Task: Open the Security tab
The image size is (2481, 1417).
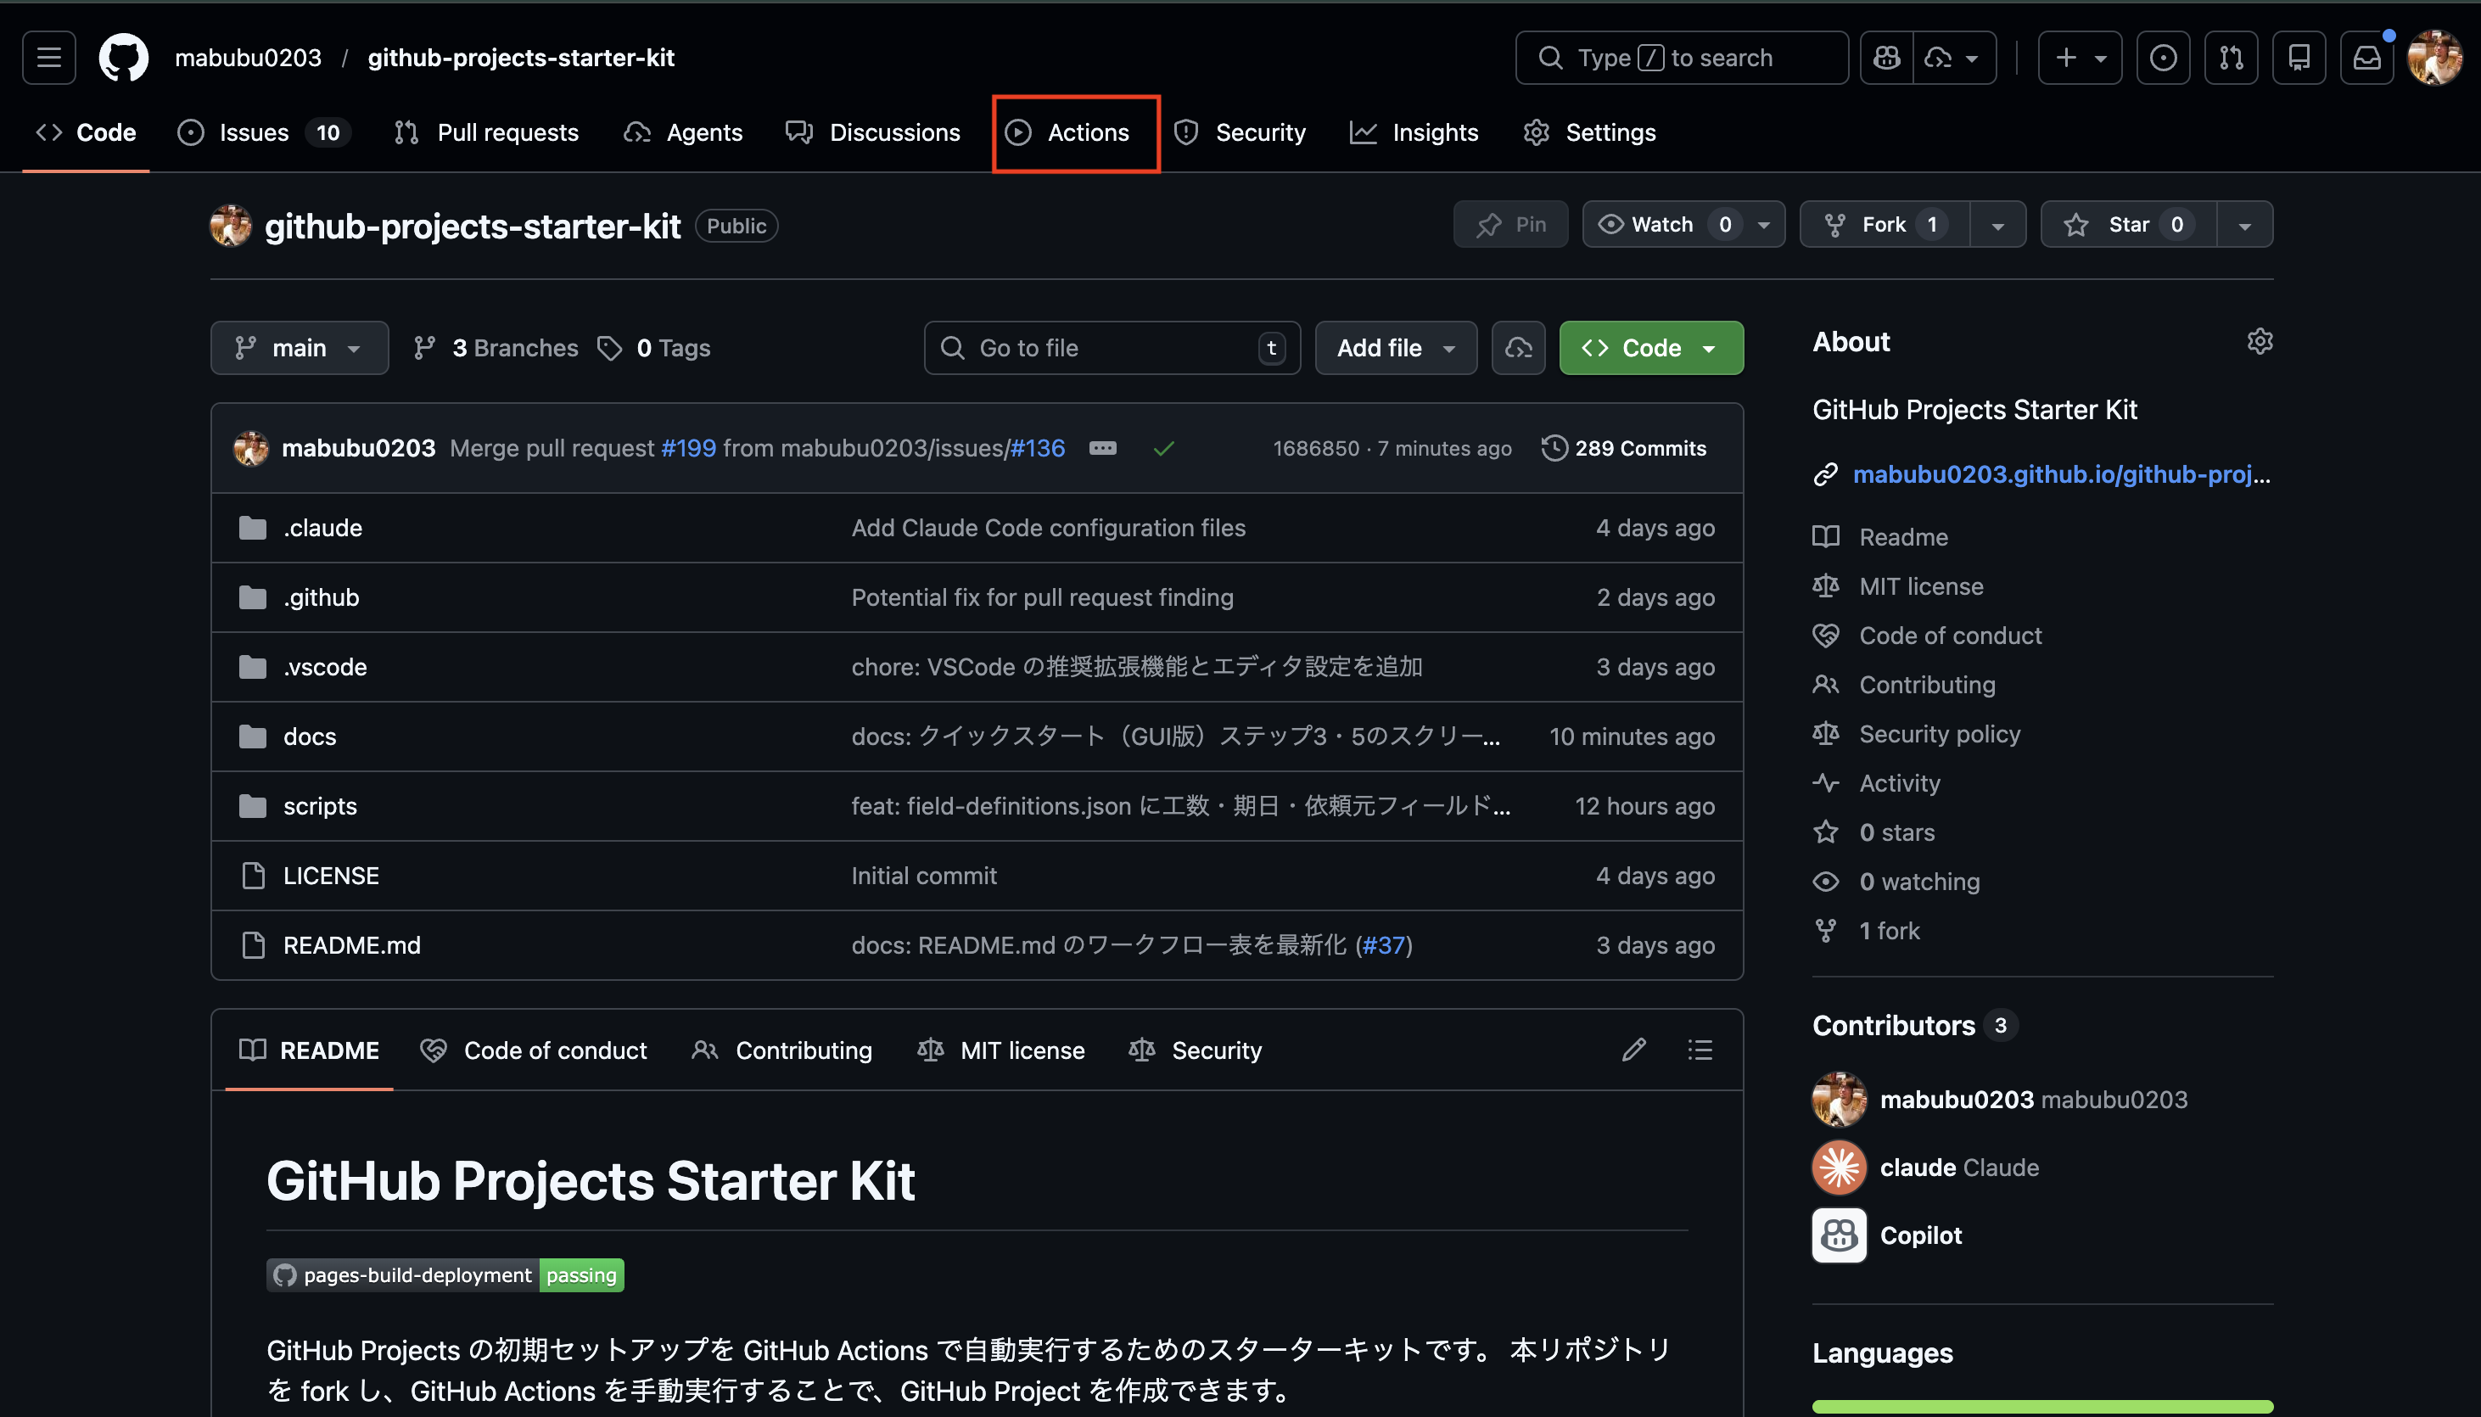Action: point(1240,132)
